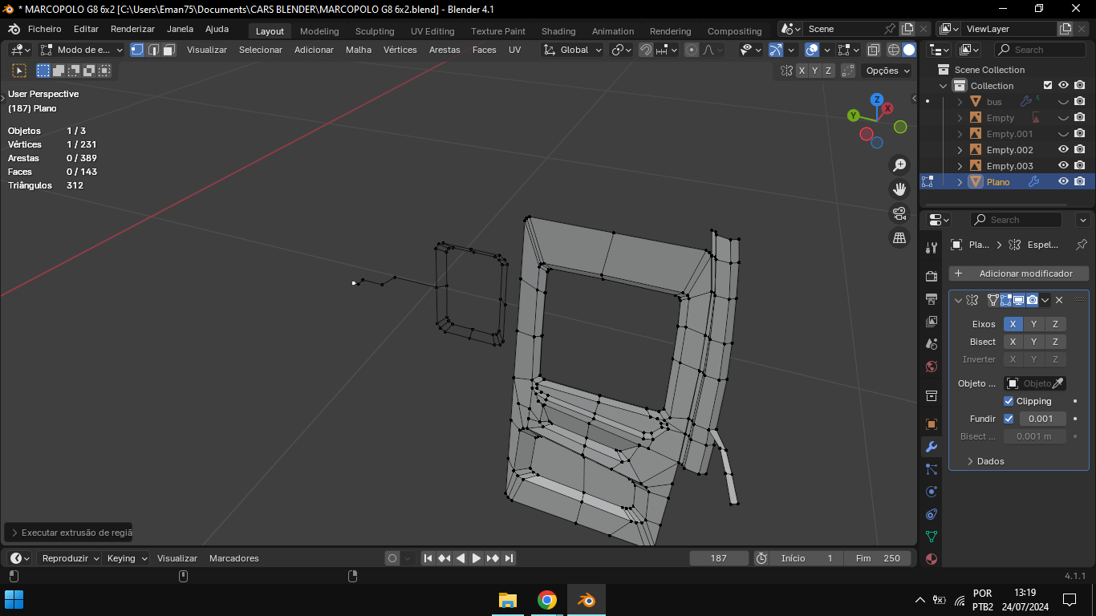
Task: Click the Marcadores timeline button
Action: coord(234,558)
